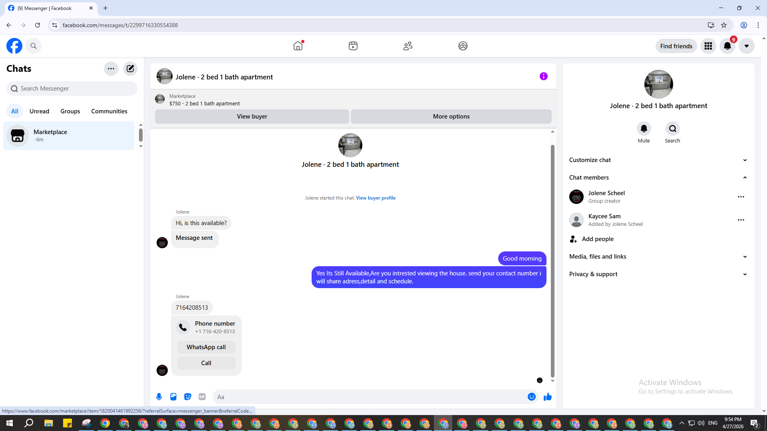Open the GIF picker icon

202,397
